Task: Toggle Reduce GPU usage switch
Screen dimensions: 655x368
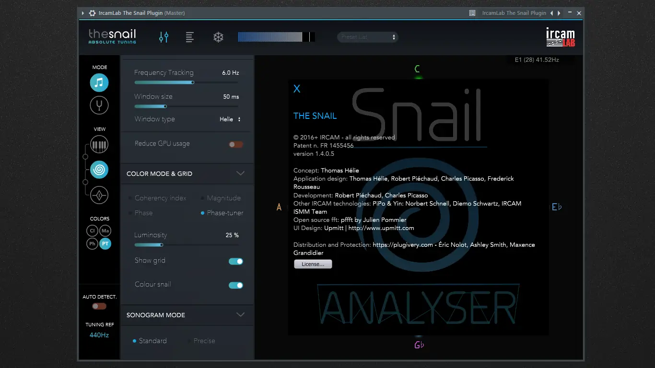Action: pyautogui.click(x=236, y=144)
